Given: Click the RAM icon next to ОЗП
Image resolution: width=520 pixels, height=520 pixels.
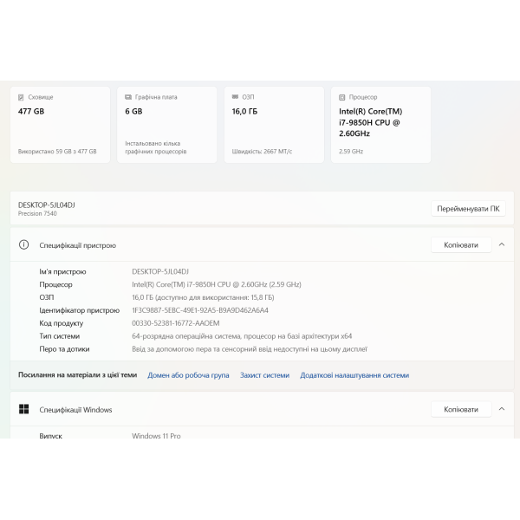Looking at the screenshot, I should 235,96.
